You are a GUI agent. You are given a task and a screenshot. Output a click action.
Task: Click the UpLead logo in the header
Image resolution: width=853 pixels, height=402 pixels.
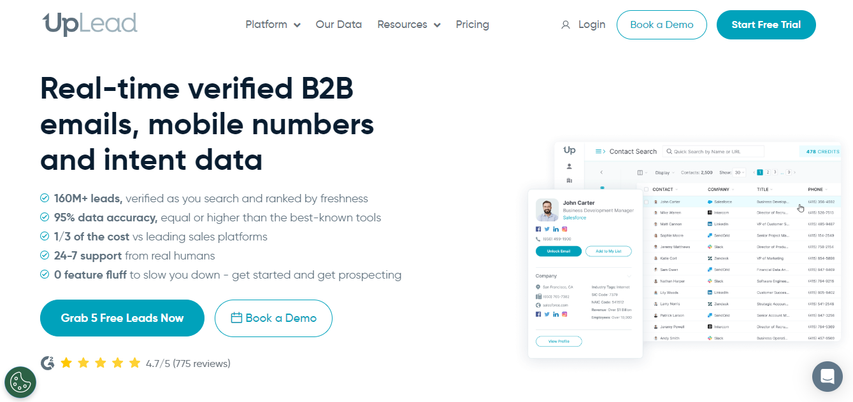[x=90, y=24]
